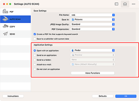
Task: Select Do not start an application option
Action: coord(35,69)
